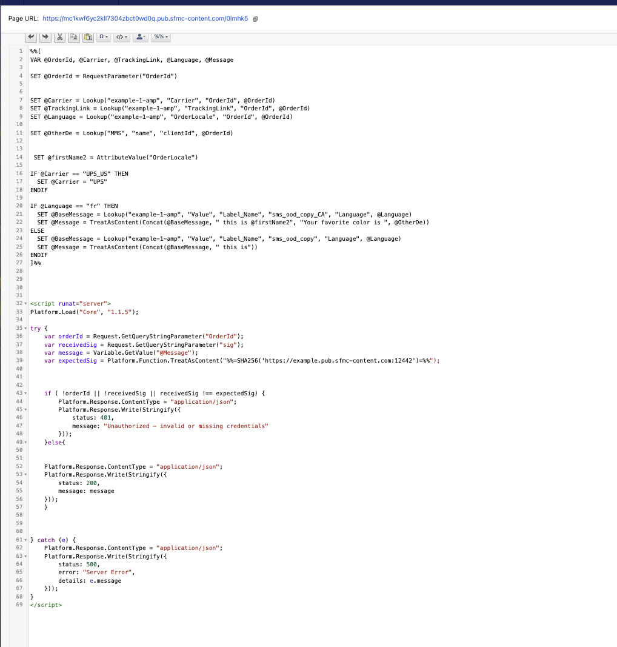Click the SHA256 expression on line 39
This screenshot has height=647, width=617.
pyautogui.click(x=328, y=361)
